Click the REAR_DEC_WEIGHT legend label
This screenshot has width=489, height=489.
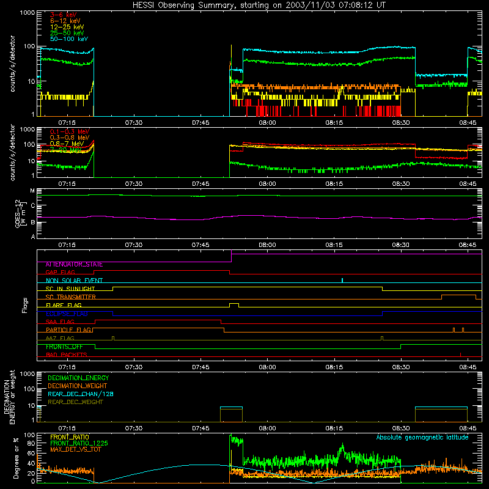(75, 402)
